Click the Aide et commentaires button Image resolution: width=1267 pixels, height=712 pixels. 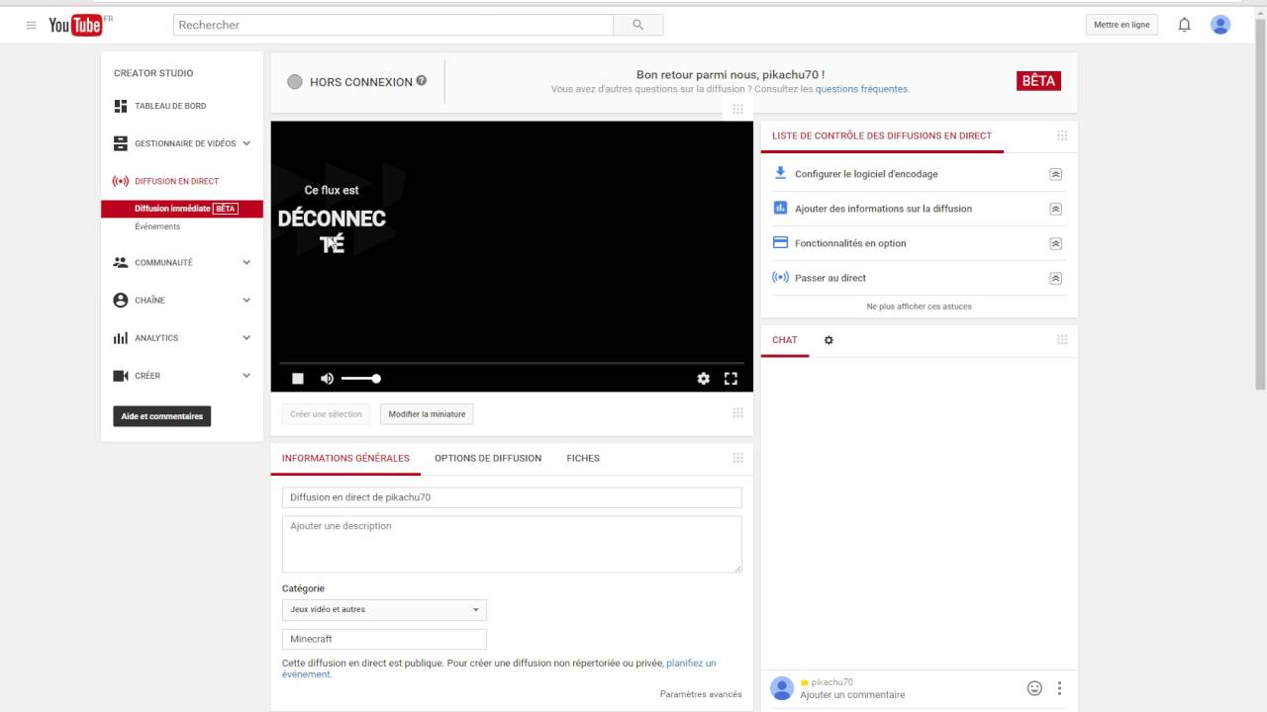tap(162, 416)
